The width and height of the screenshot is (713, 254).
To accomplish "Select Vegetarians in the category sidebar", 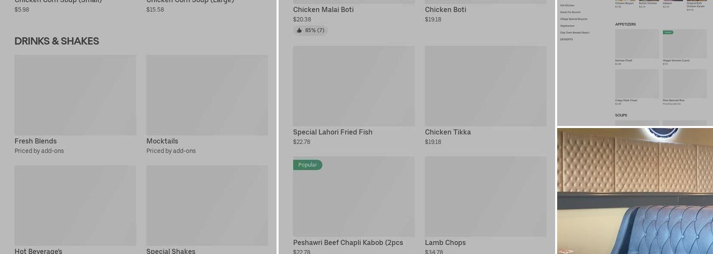I will 567,26.
